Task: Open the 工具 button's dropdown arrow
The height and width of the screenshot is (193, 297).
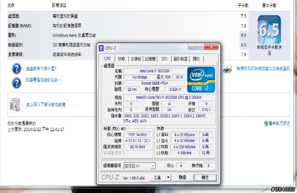Action: point(168,178)
